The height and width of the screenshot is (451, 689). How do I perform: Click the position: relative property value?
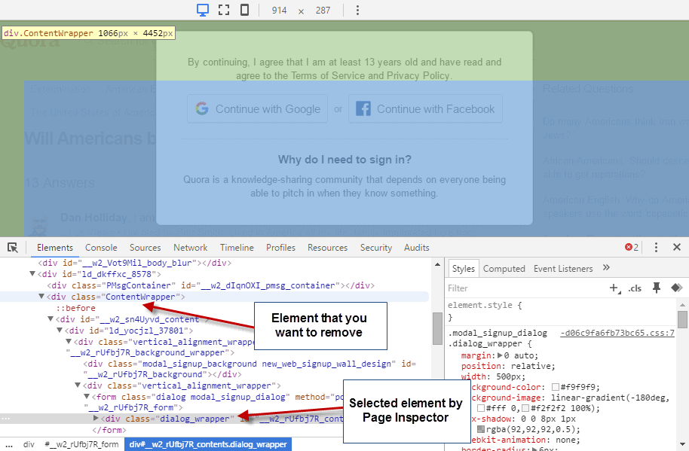coord(532,366)
